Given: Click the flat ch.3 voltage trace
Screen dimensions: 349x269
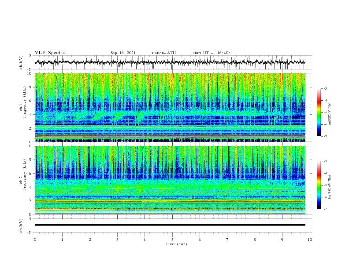Looking at the screenshot, I should (x=170, y=225).
